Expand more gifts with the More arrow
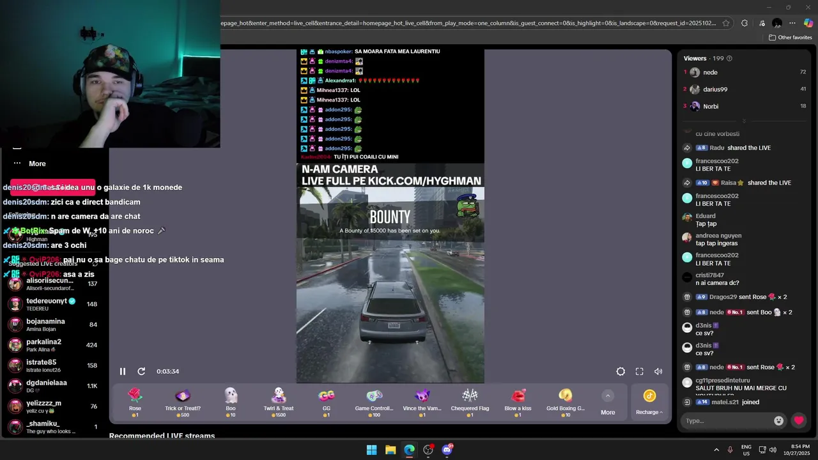 [x=608, y=402]
